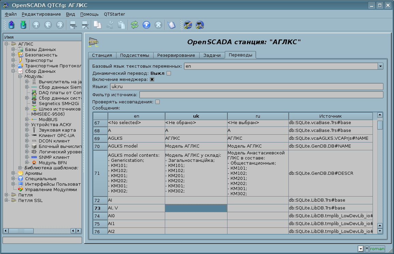Open the QTStarter menu
This screenshot has width=394, height=254.
114,14
